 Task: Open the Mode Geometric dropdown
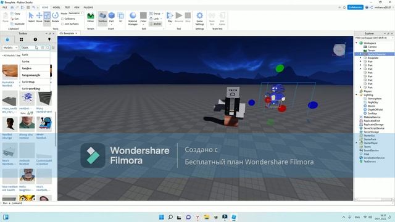click(76, 13)
